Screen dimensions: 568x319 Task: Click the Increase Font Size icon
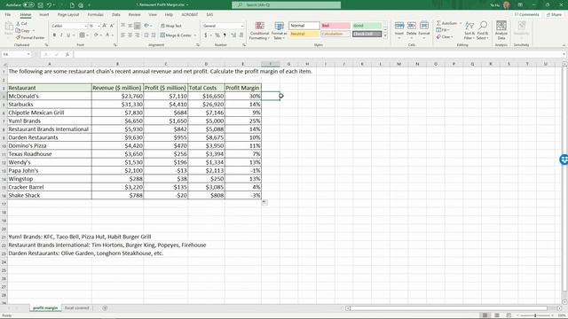[105, 26]
